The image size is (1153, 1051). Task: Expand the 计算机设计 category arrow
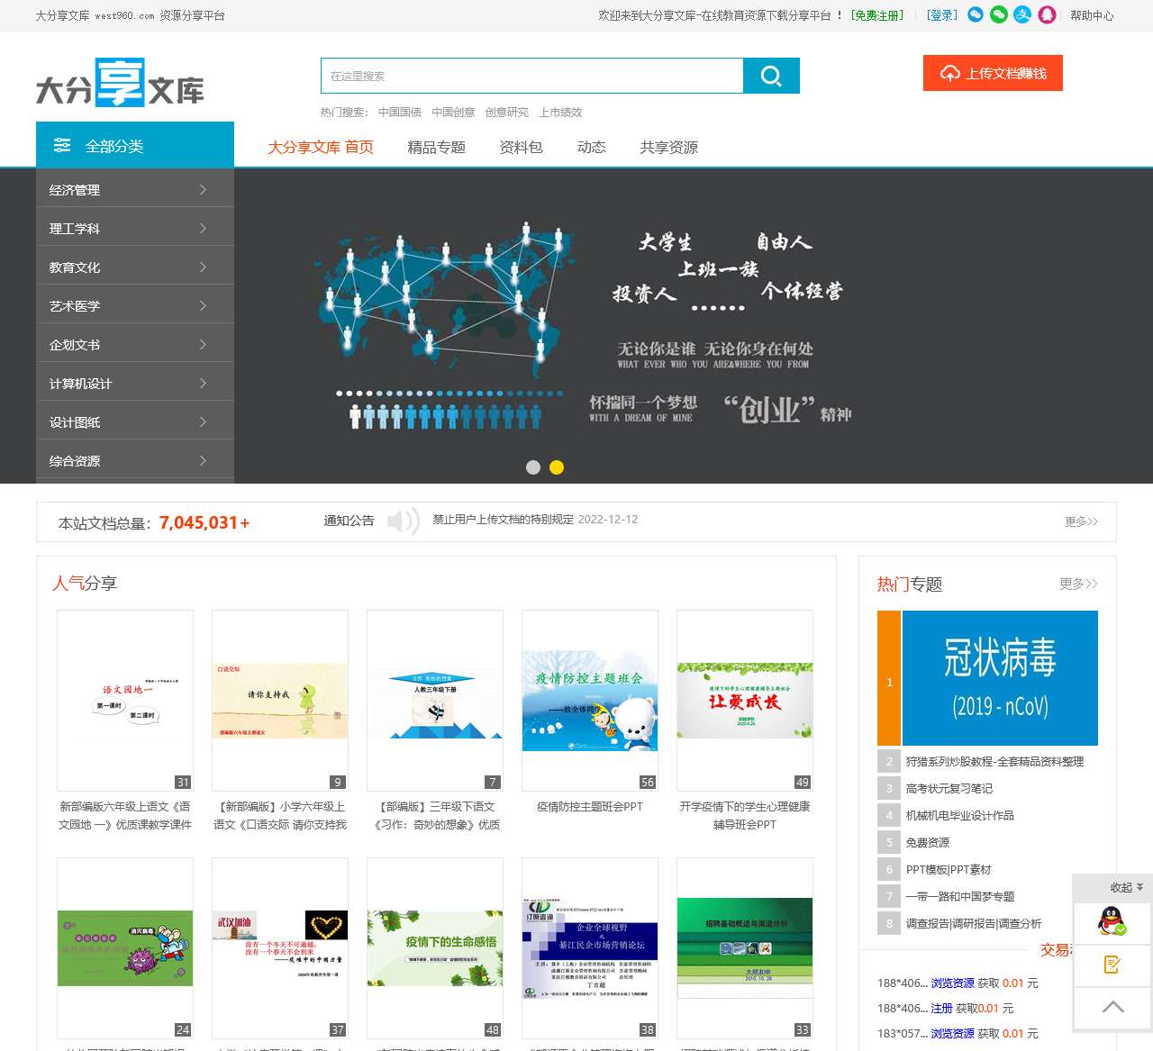coord(203,384)
